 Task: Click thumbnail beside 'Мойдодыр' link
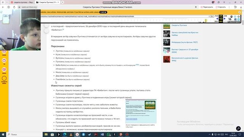pyautogui.click(x=167, y=42)
